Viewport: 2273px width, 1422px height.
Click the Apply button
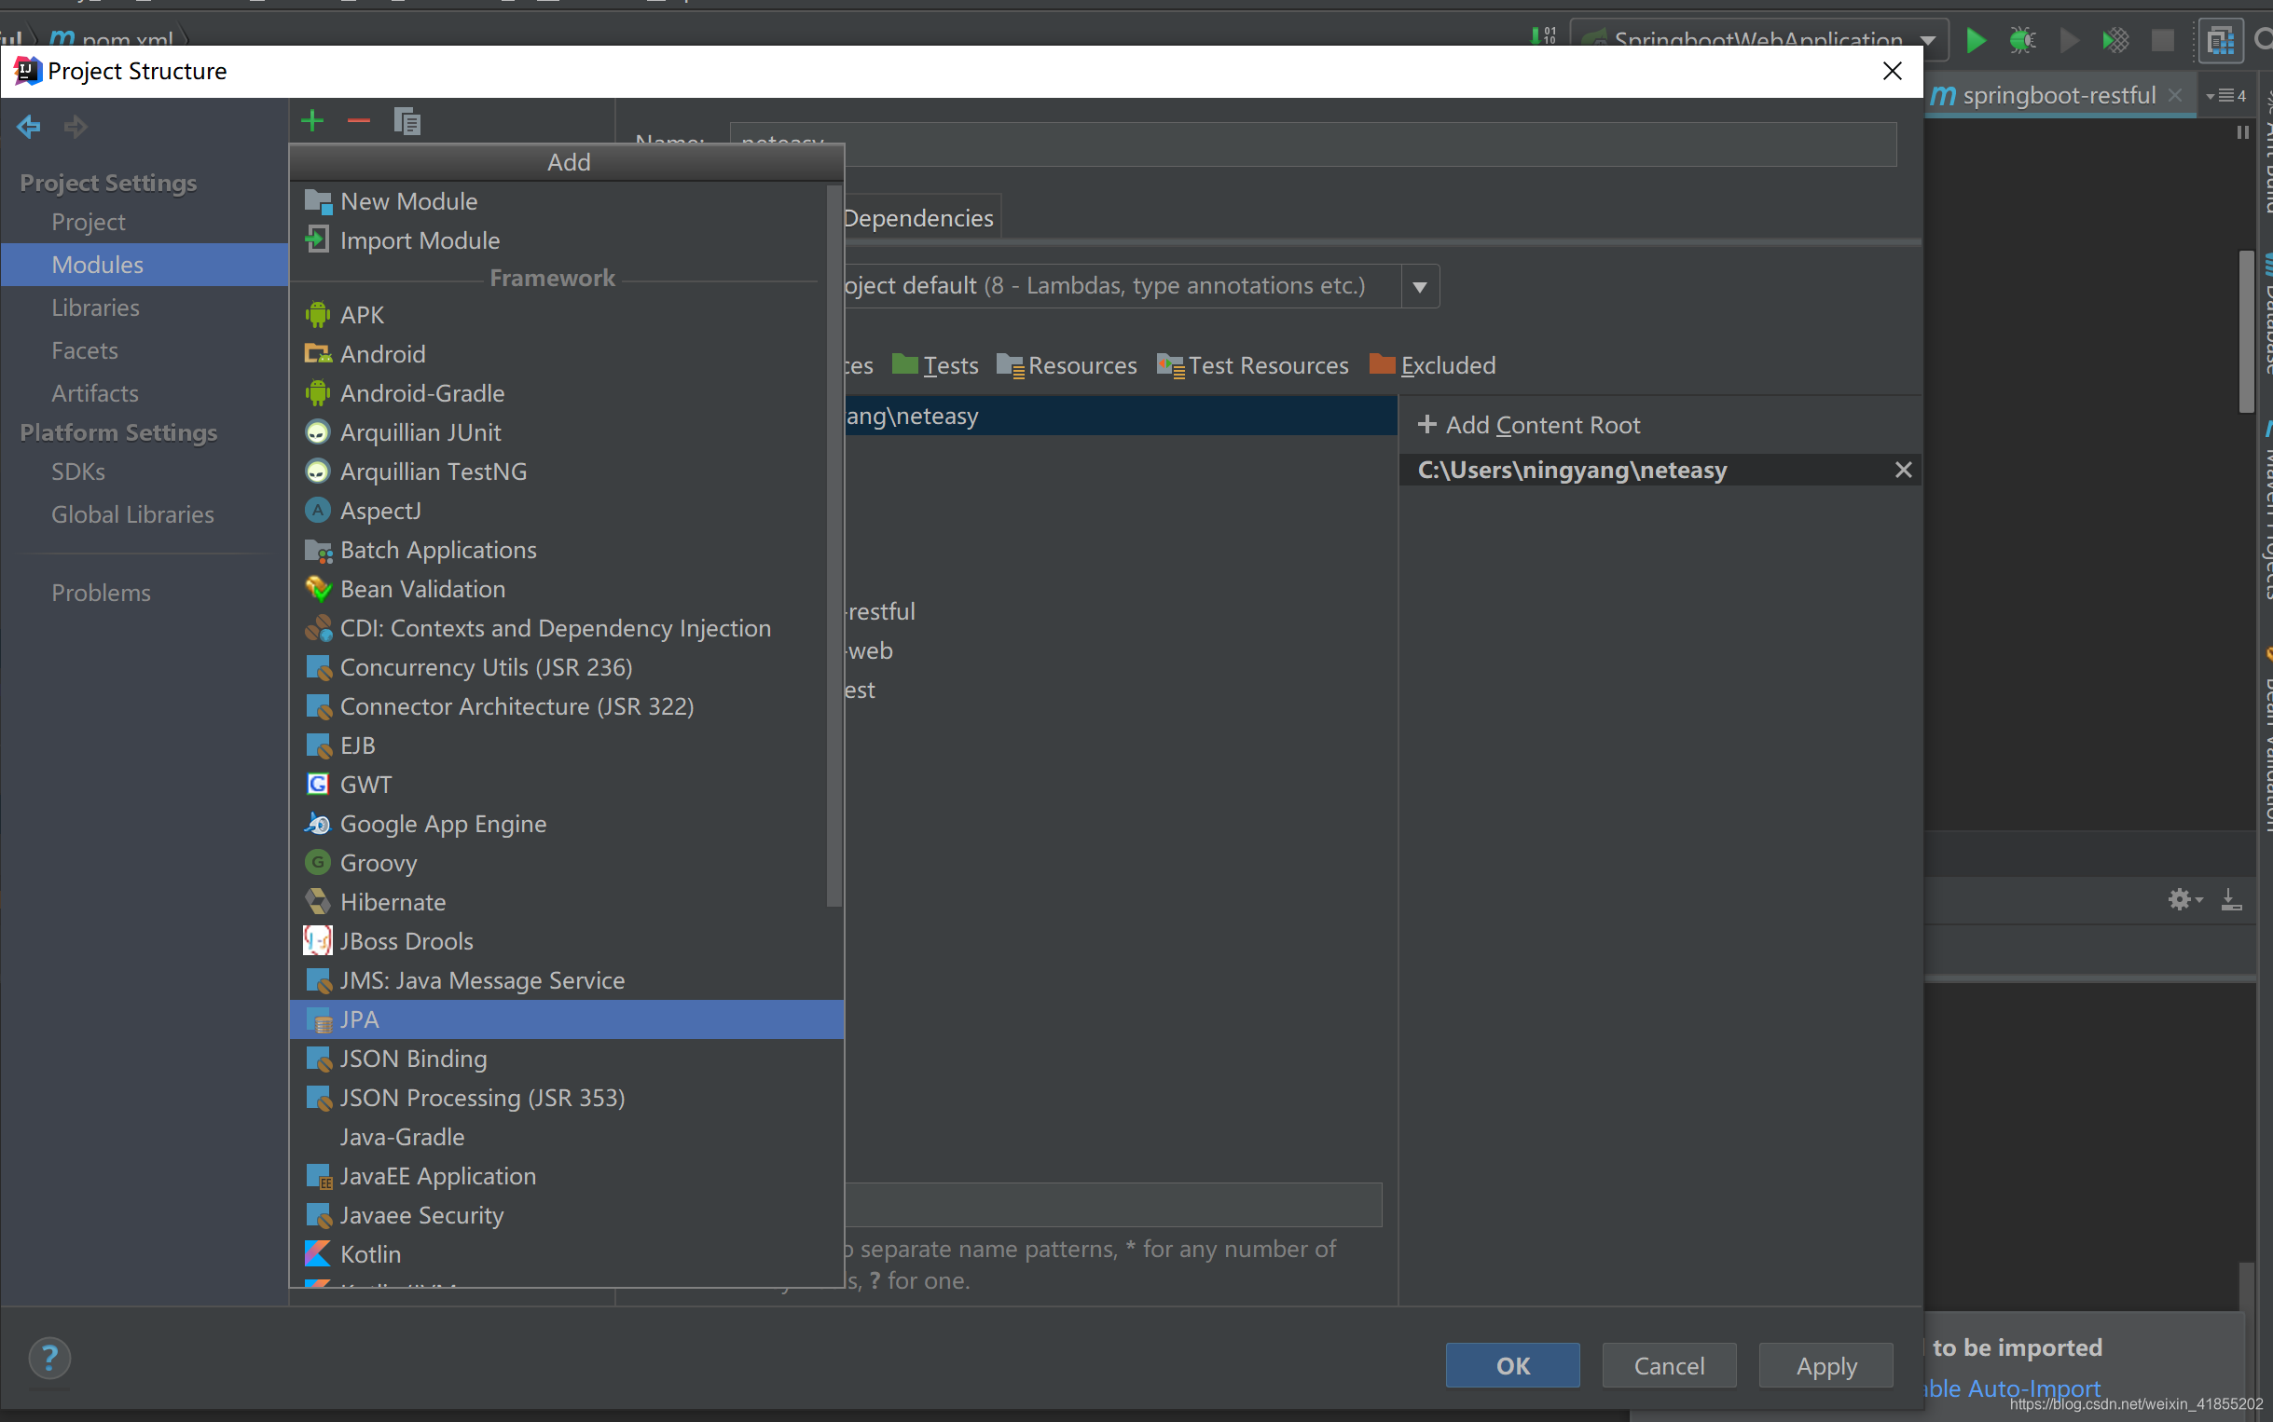coord(1826,1365)
